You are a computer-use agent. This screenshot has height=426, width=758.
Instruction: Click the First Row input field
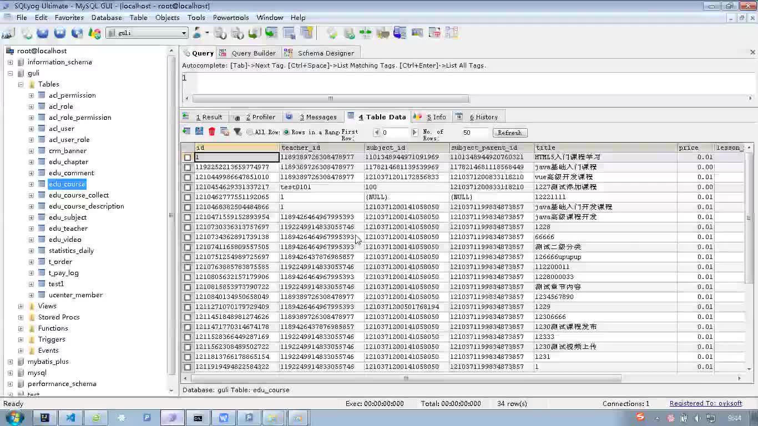395,133
